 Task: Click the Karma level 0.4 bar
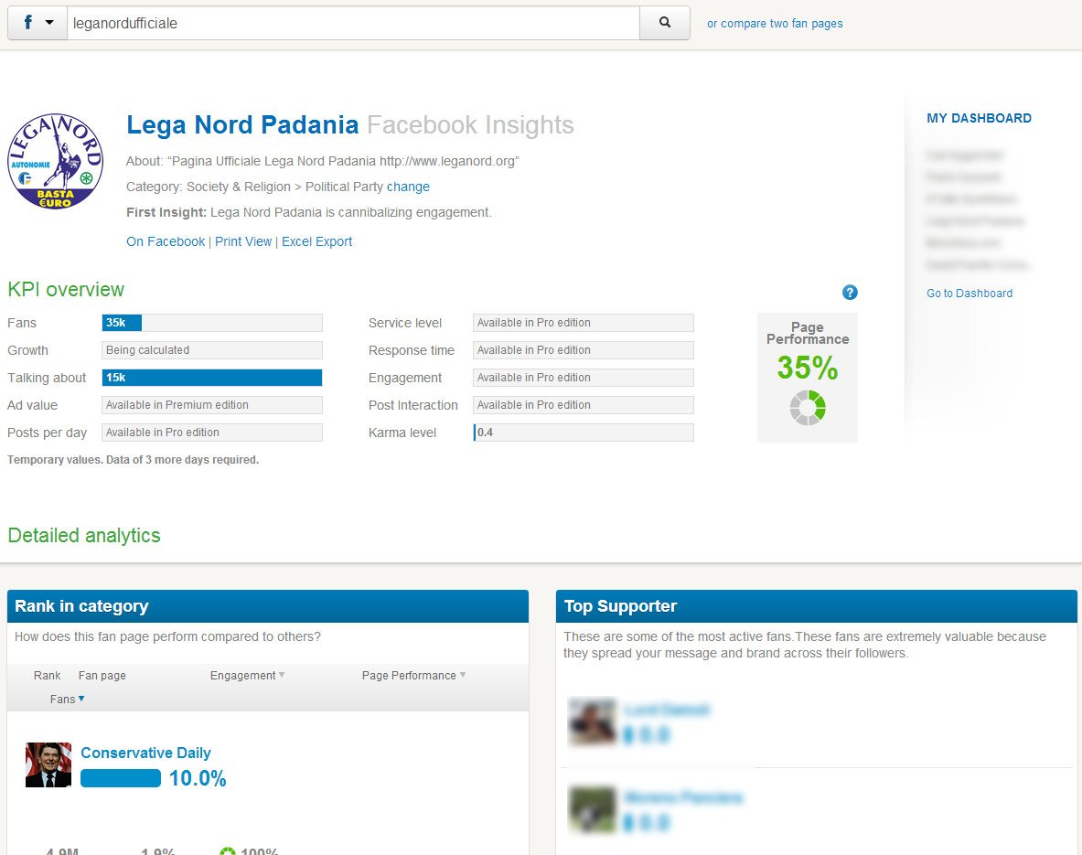[584, 433]
